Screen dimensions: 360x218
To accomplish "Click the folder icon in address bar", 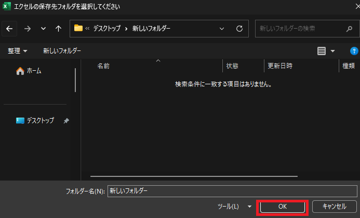I will point(78,28).
